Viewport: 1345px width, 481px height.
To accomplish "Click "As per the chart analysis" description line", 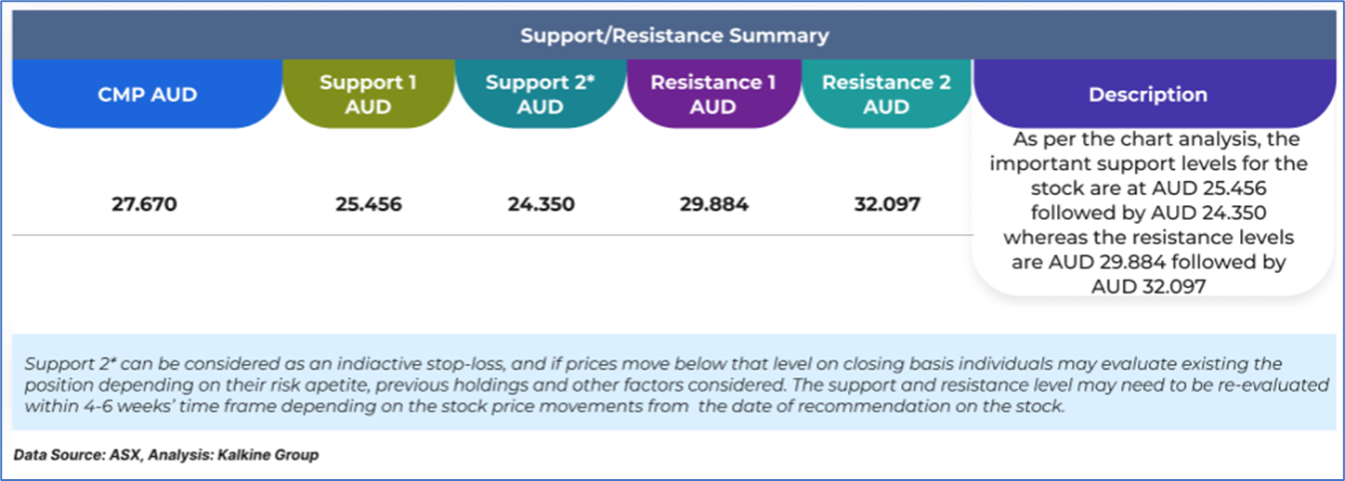I will tap(1148, 139).
